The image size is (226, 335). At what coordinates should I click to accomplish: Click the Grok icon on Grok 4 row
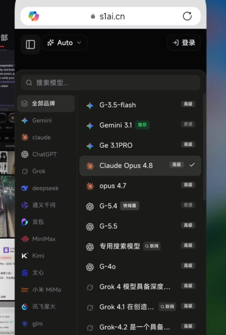pos(90,288)
